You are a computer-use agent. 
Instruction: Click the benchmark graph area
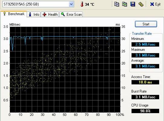coord(65,70)
